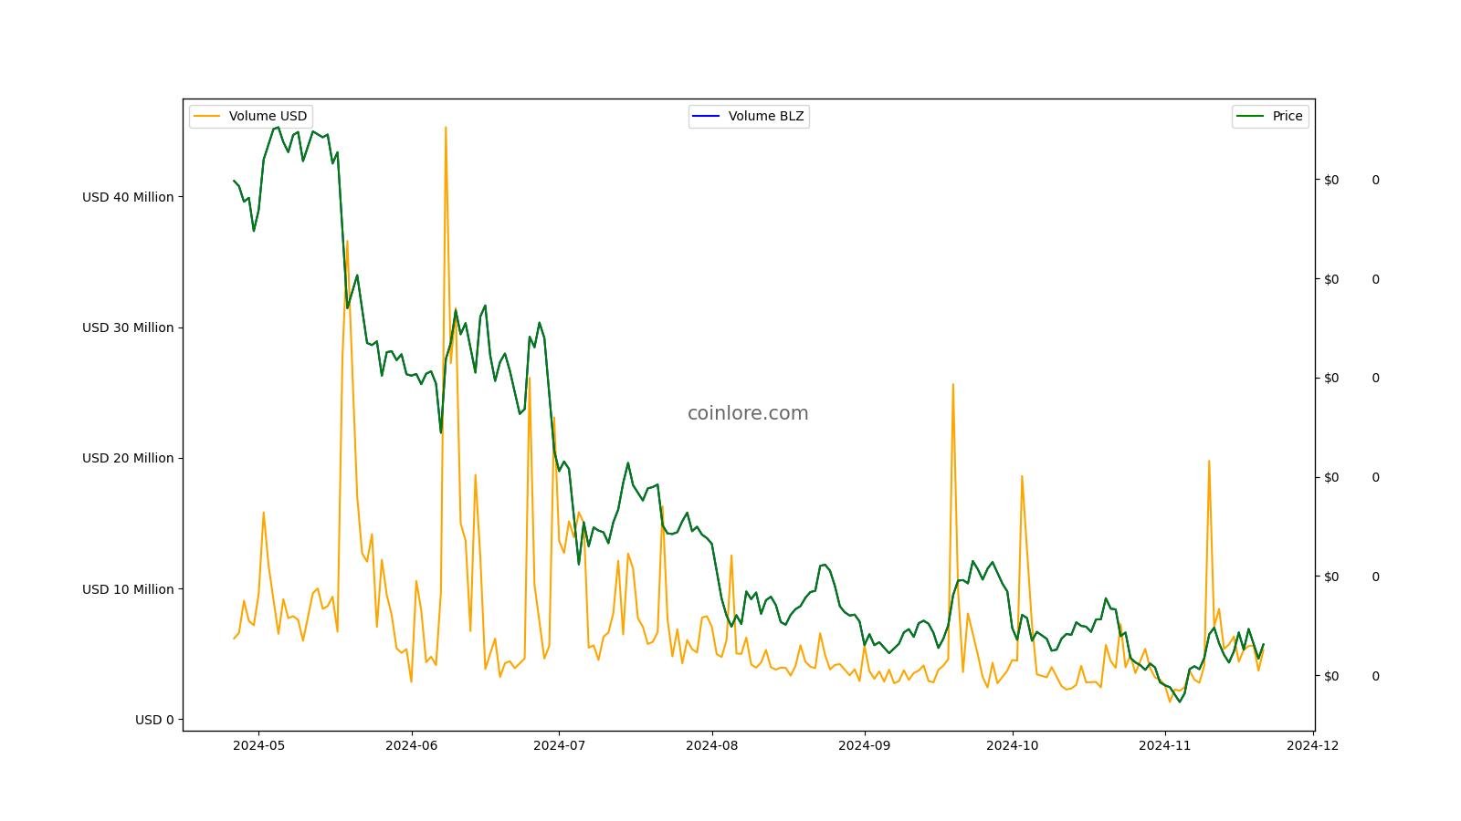
Task: Click the 2024-05 date label
Action: point(258,745)
